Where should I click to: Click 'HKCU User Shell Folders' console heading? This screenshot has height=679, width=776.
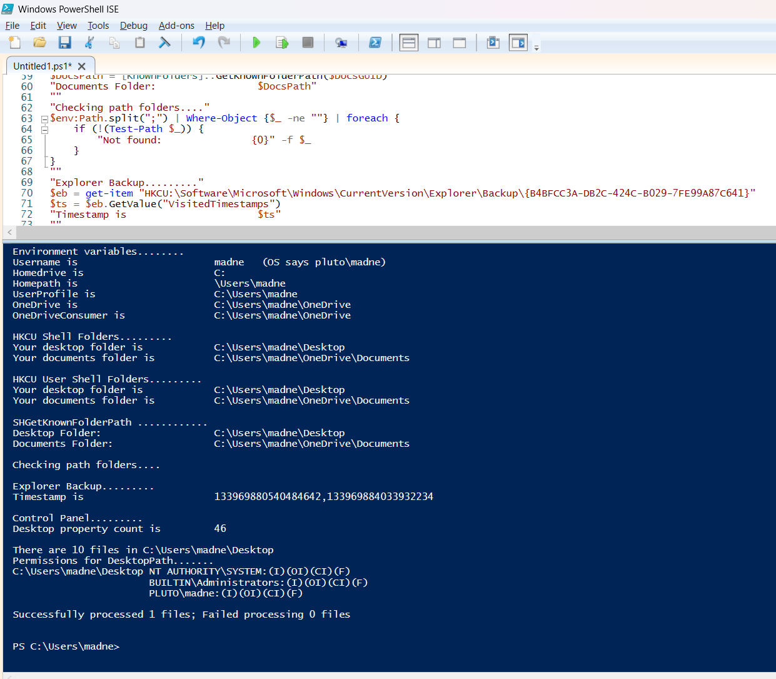(x=107, y=379)
